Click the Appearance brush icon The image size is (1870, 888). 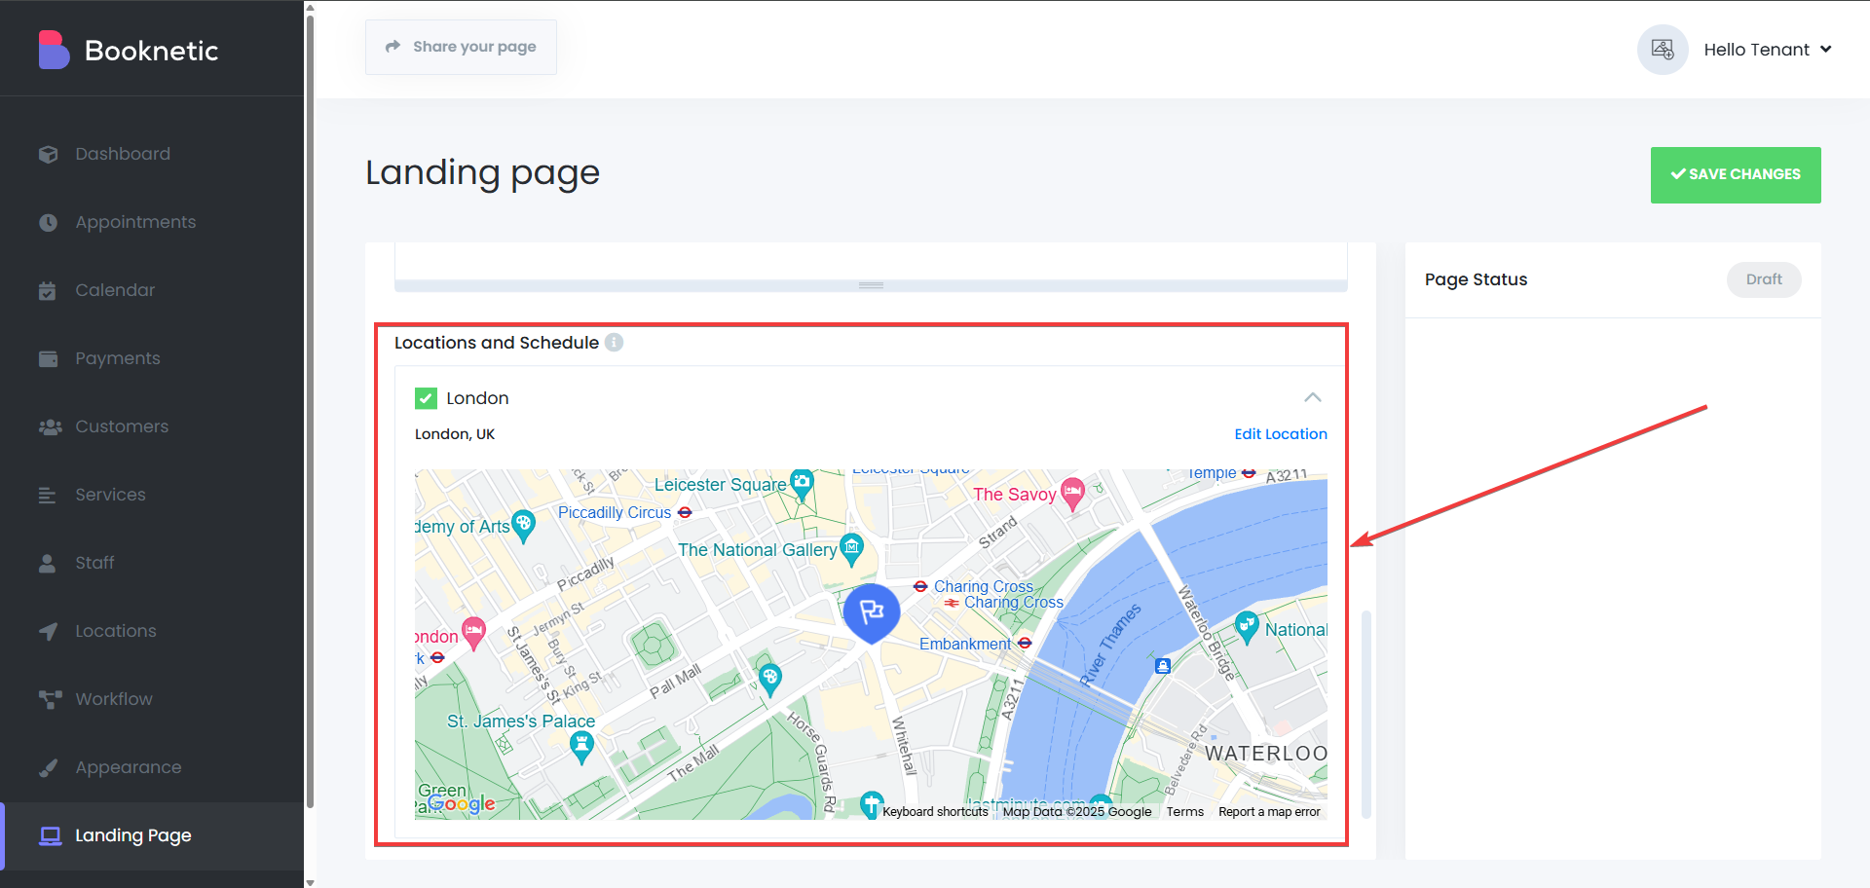click(48, 767)
